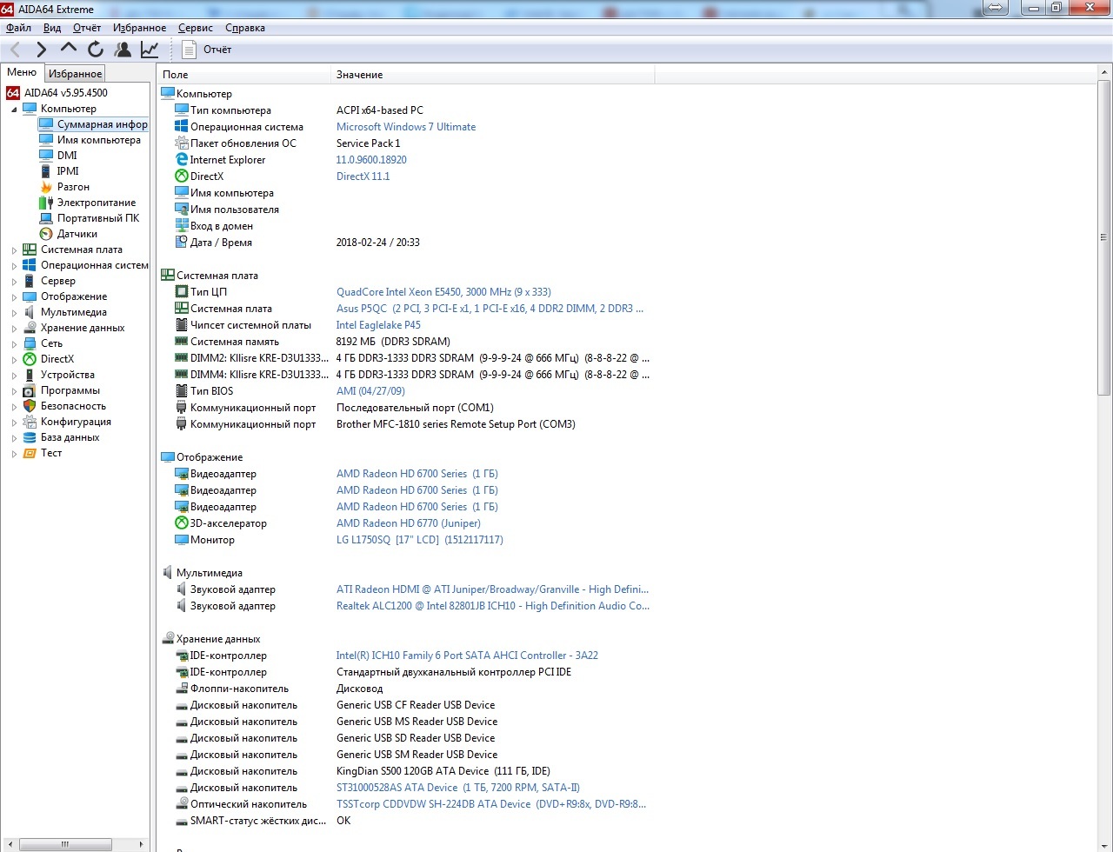Switch to the Меню tab
Image resolution: width=1113 pixels, height=852 pixels.
pos(22,73)
